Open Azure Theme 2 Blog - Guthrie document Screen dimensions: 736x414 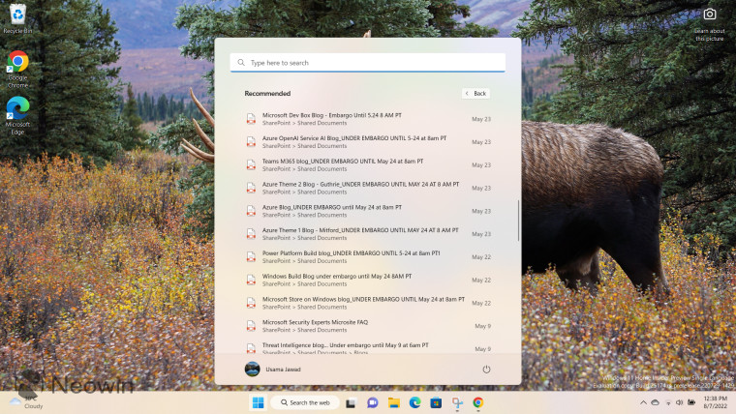click(368, 188)
